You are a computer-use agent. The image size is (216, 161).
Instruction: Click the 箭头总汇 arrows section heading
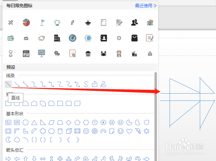click(x=15, y=150)
